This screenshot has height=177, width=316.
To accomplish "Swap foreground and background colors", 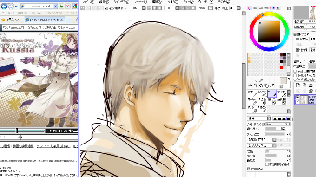I will (x=289, y=79).
